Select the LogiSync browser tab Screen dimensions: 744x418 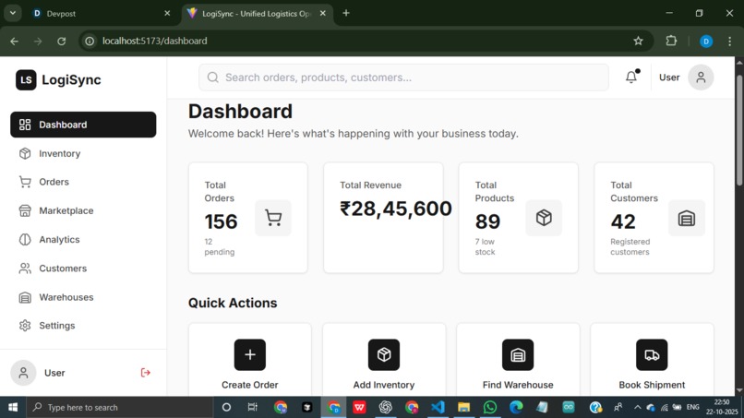pos(257,13)
